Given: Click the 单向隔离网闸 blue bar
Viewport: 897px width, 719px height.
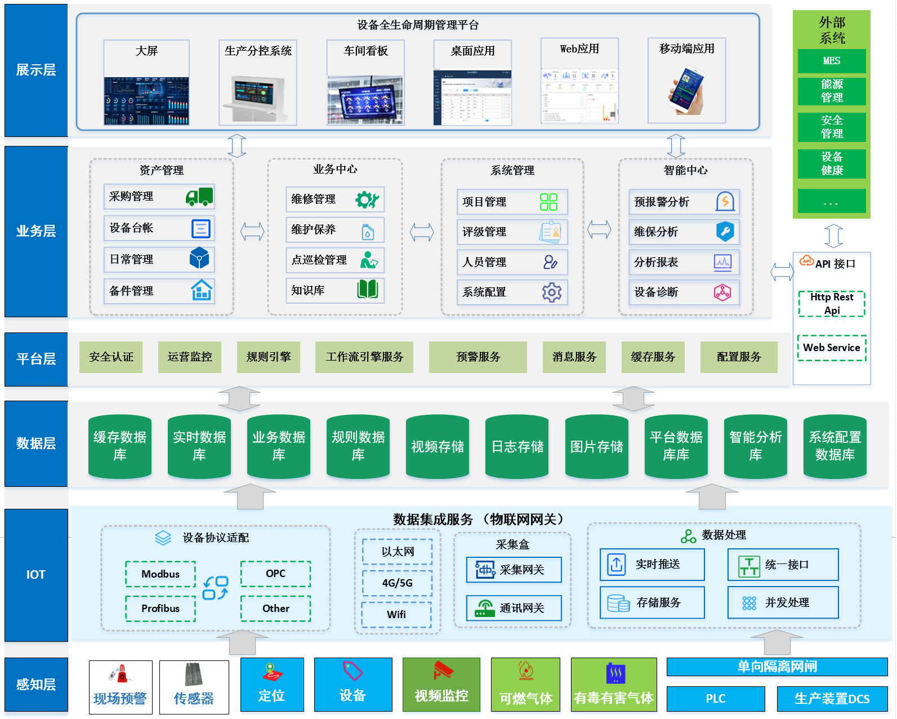Looking at the screenshot, I should pyautogui.click(x=776, y=667).
